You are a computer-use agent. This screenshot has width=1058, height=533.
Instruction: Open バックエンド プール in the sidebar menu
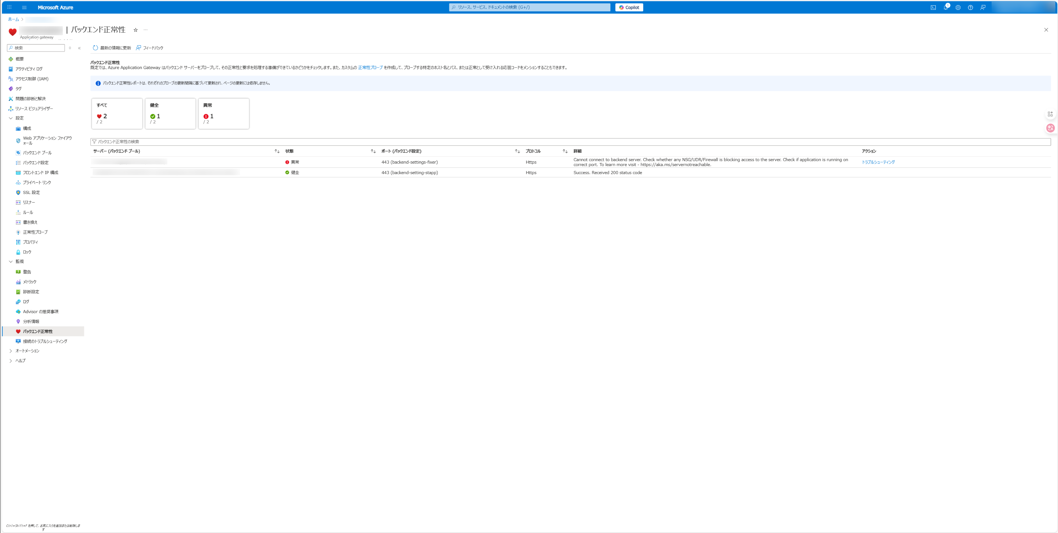[37, 153]
